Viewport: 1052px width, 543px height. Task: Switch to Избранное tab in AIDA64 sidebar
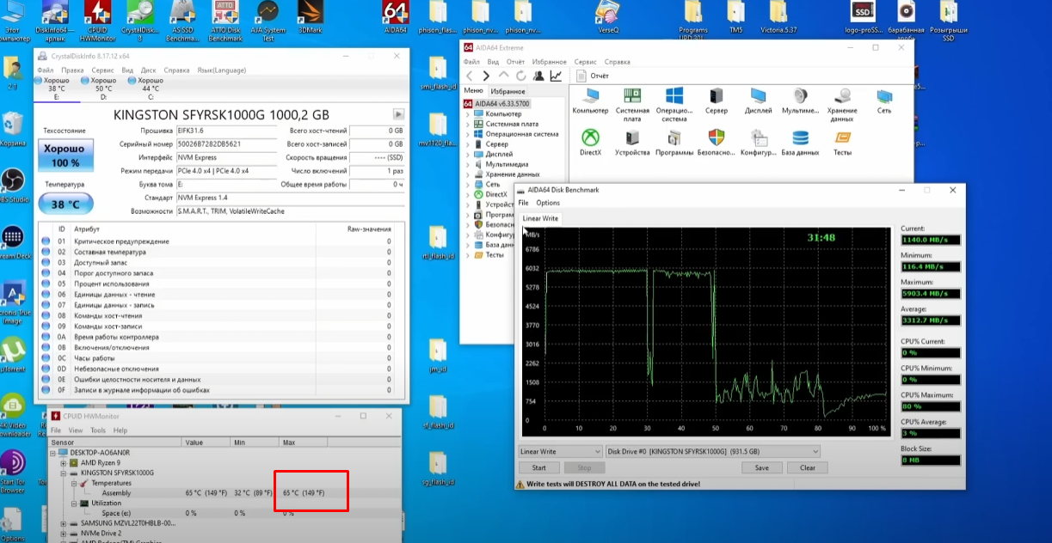tap(508, 91)
